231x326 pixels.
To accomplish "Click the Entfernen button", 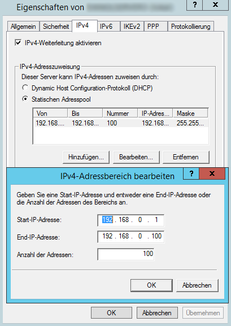I will pos(186,157).
